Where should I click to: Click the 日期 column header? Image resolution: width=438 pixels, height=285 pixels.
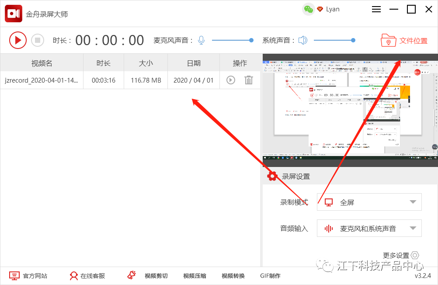pyautogui.click(x=194, y=63)
